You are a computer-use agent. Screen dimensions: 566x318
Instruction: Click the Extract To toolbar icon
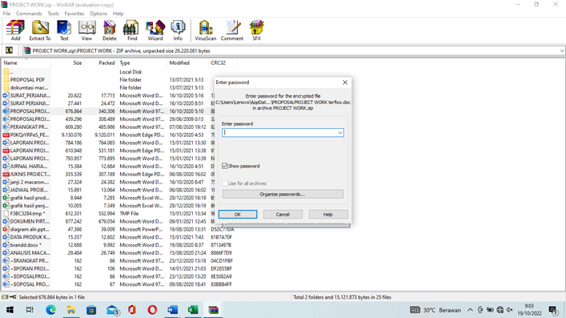pos(40,30)
